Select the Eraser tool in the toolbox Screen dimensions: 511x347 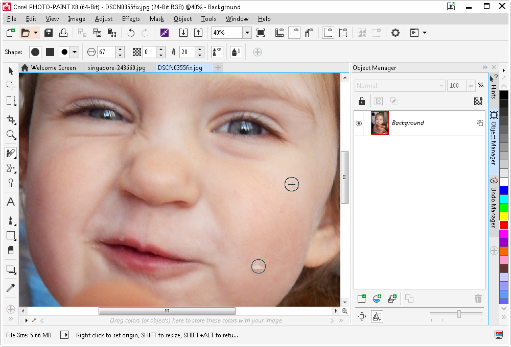[10, 250]
